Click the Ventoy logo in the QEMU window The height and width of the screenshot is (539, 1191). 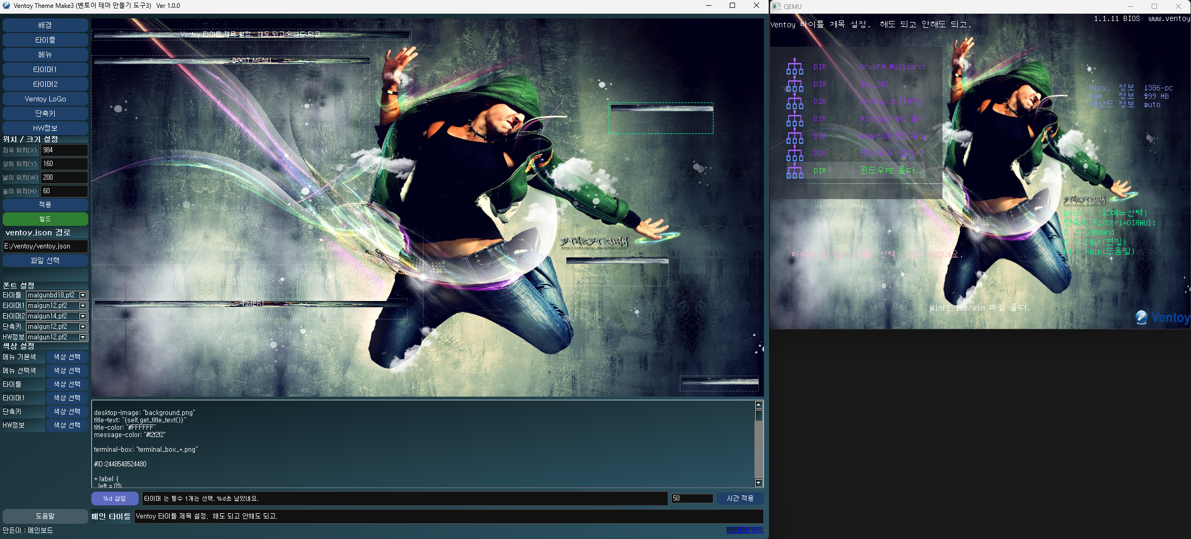pyautogui.click(x=1162, y=317)
